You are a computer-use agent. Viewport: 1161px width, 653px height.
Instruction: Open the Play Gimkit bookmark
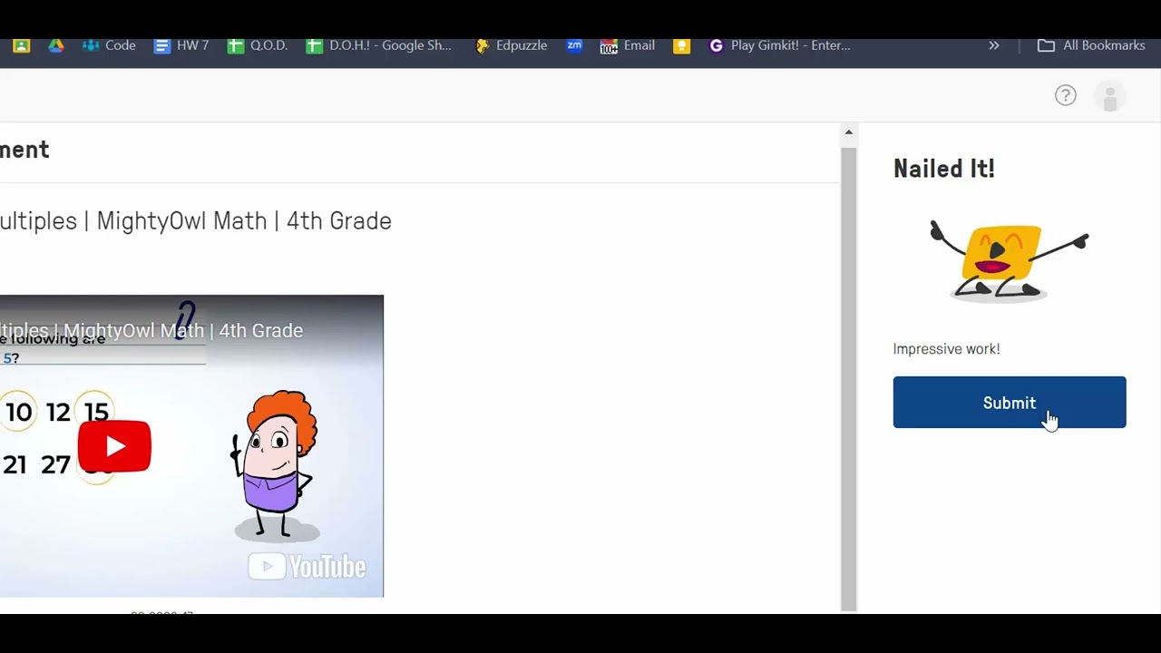[x=779, y=45]
